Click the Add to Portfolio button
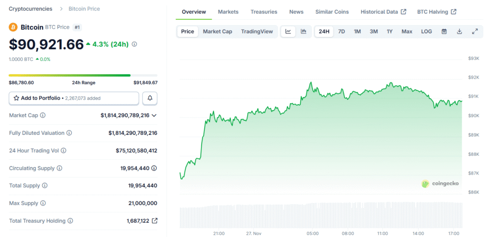This screenshot has width=503, height=237. tap(74, 98)
